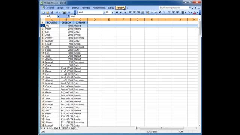Viewport: 240px width, 135px height.
Task: Open the Undo history dropdown arrow
Action: (x=60, y=12)
